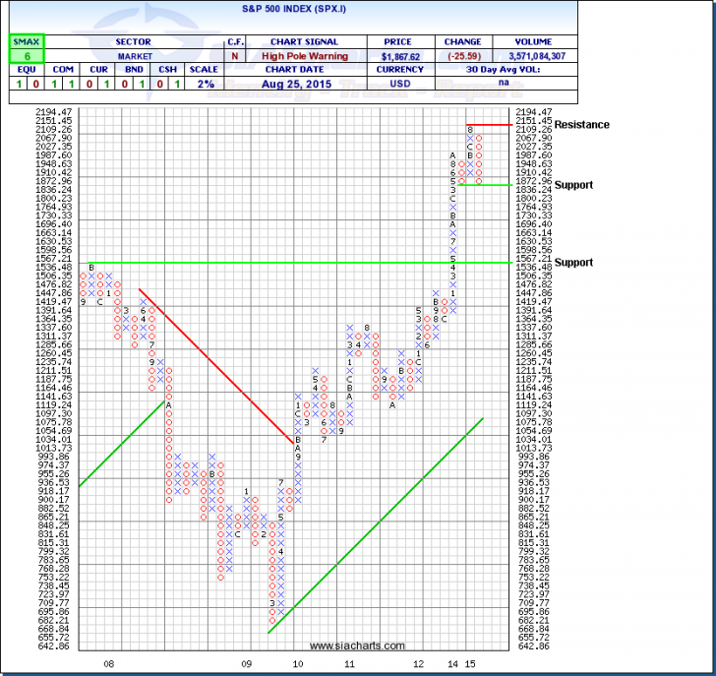Viewport: 716px width, 676px height.
Task: Click the lower Support label near 1536.48
Action: click(x=573, y=263)
